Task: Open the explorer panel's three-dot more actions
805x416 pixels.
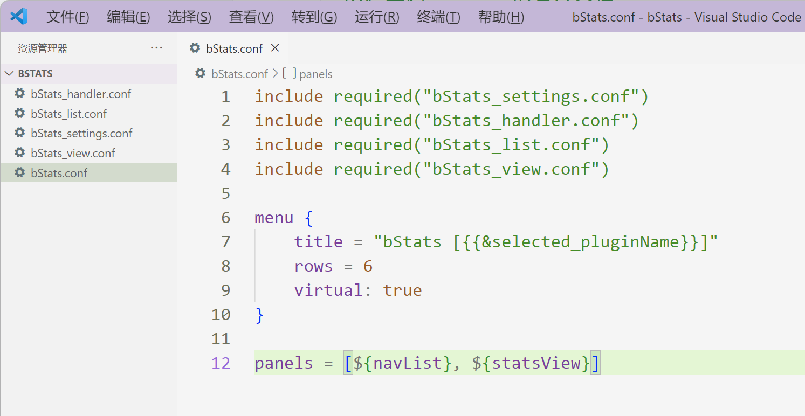Action: pyautogui.click(x=156, y=48)
